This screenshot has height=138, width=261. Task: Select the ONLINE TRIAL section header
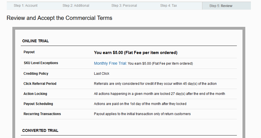35,41
